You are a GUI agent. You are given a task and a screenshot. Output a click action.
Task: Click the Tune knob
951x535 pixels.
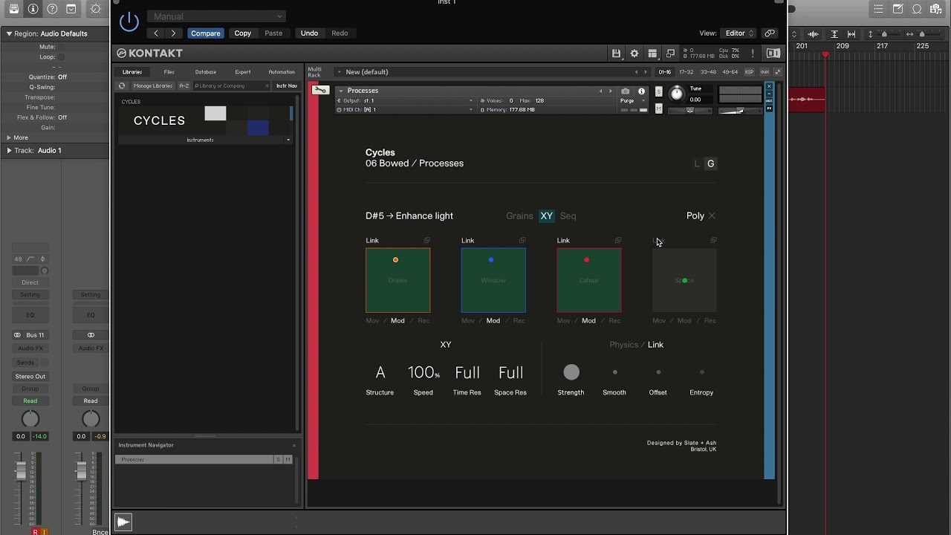point(676,94)
